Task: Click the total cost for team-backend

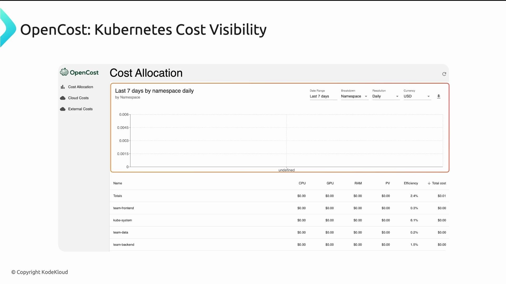Action: (442, 245)
